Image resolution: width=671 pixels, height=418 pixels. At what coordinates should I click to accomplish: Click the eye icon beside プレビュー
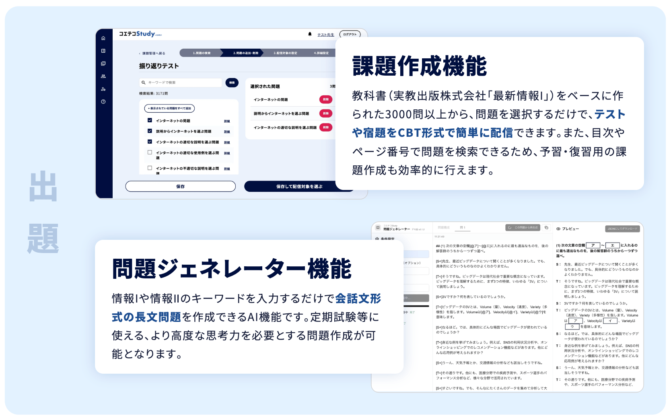(x=558, y=229)
